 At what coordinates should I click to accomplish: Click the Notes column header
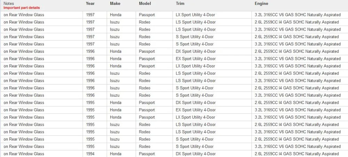[x=8, y=3]
